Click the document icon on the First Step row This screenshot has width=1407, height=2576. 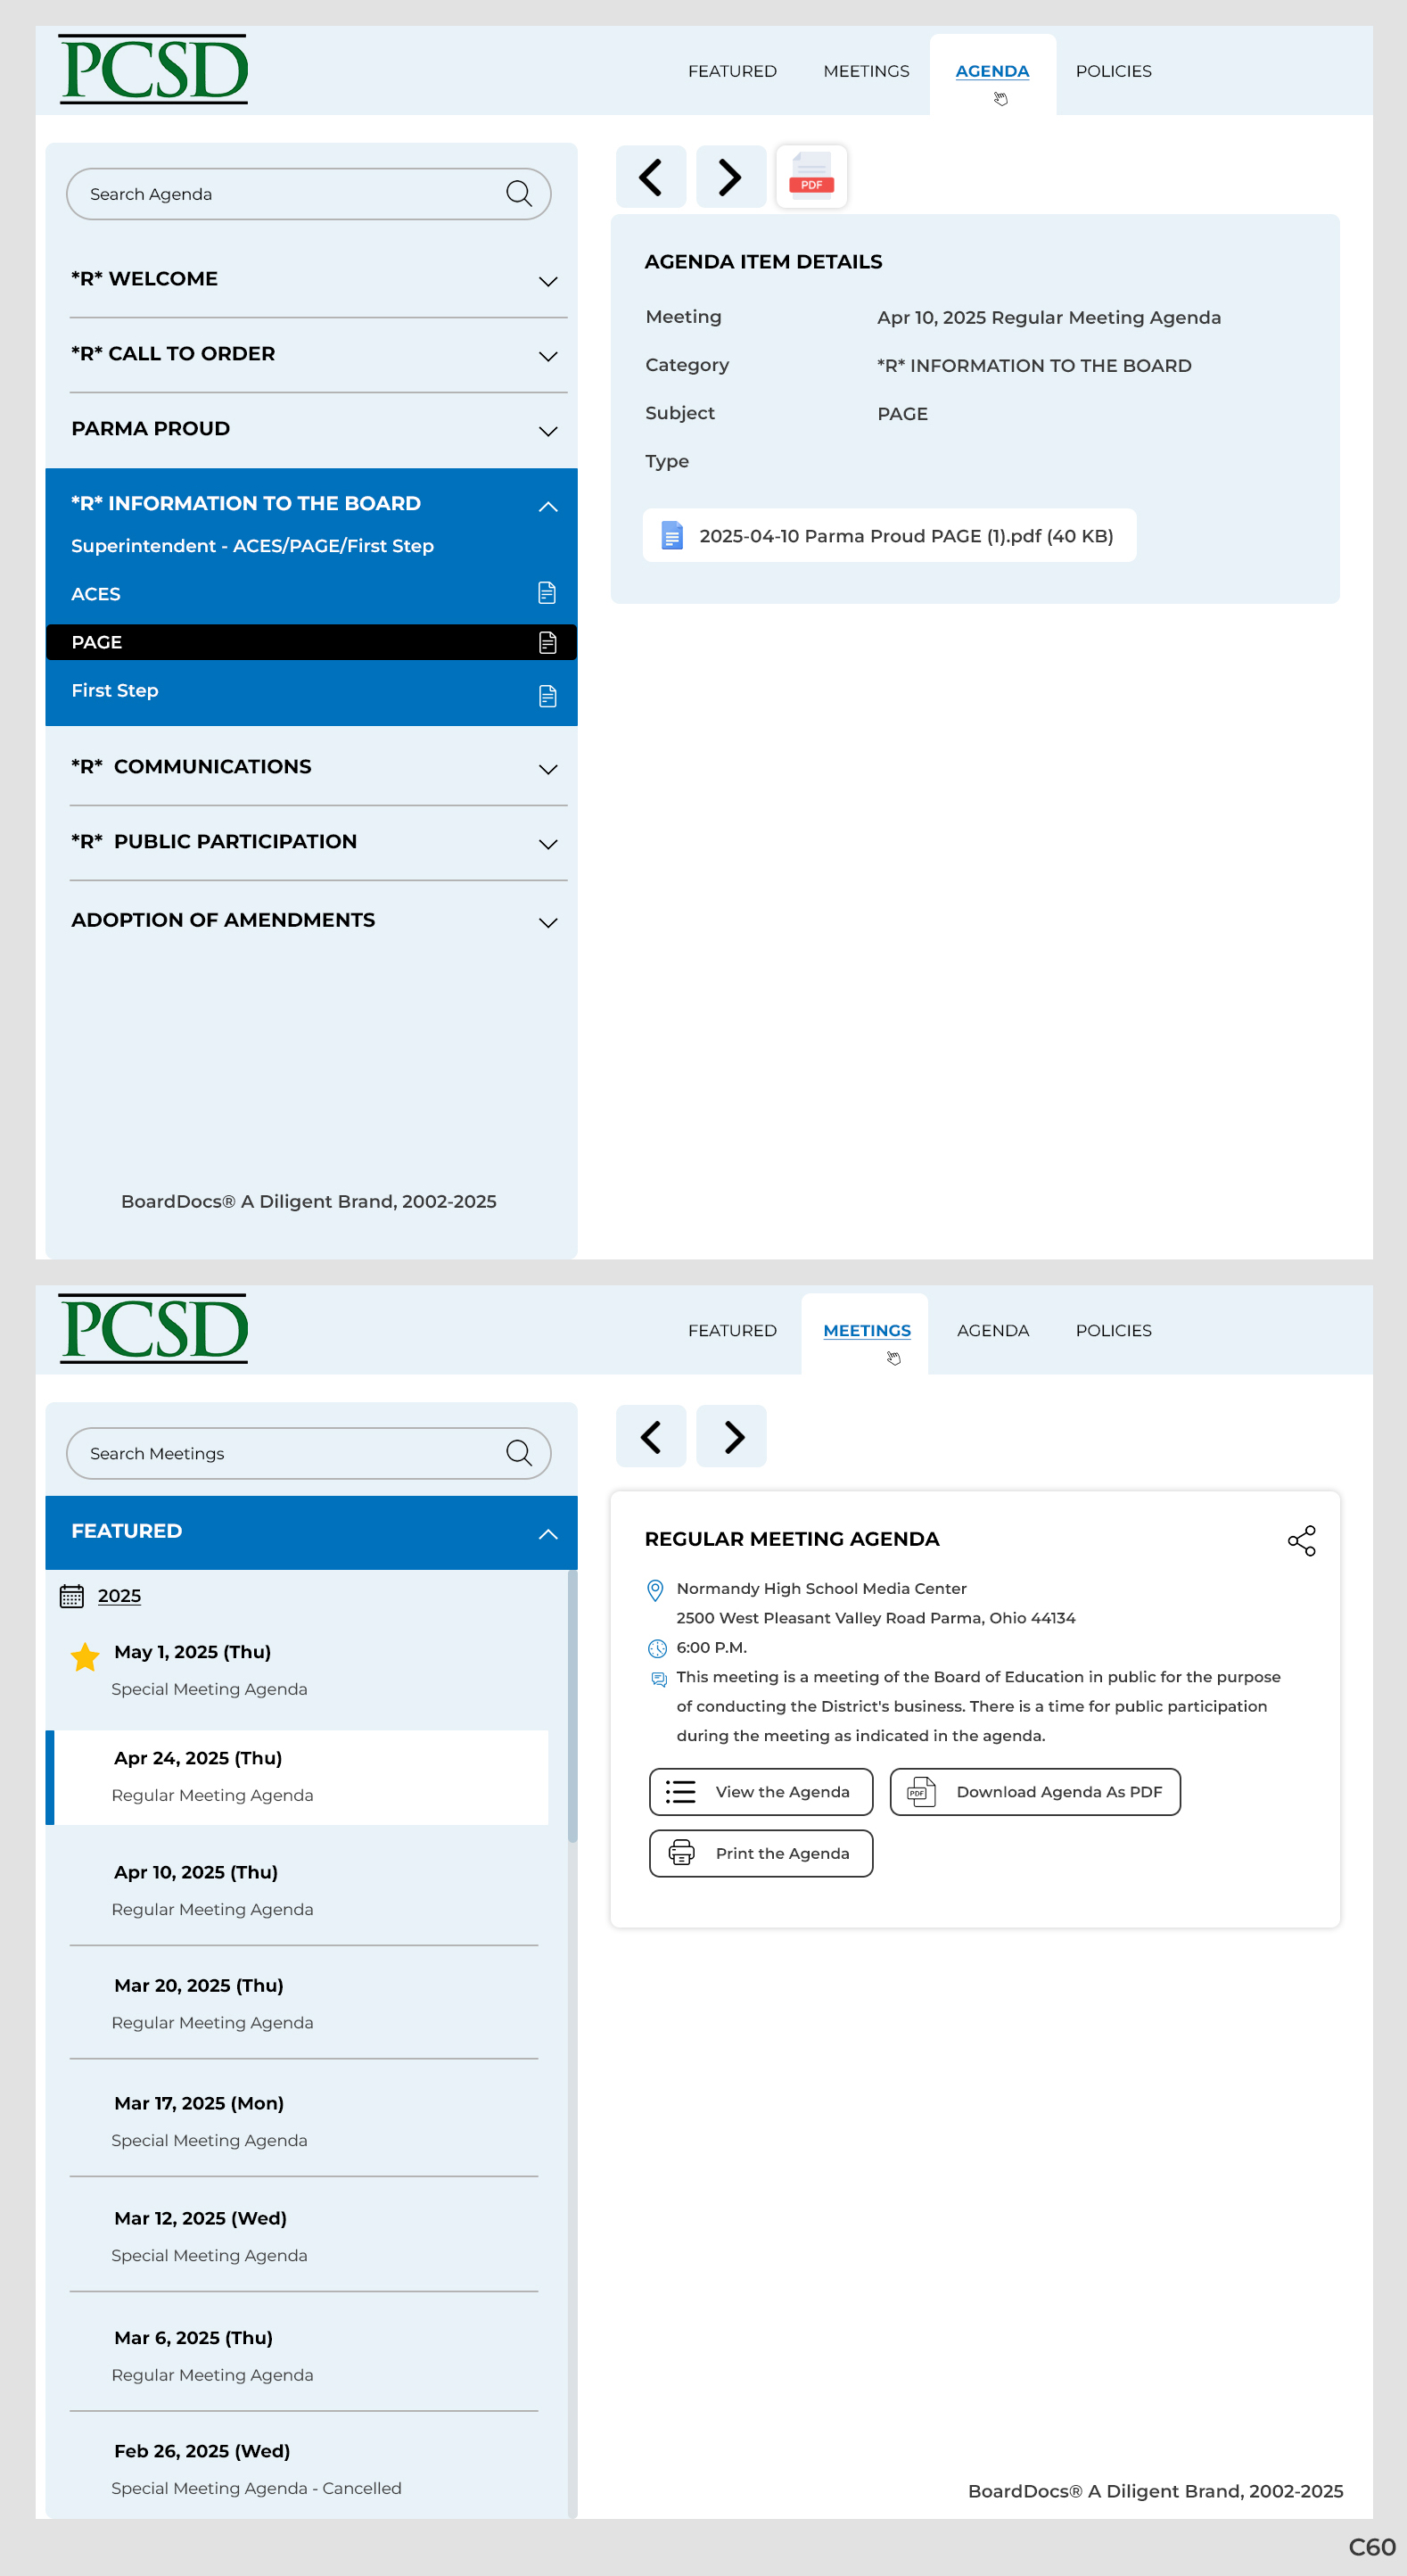(547, 695)
